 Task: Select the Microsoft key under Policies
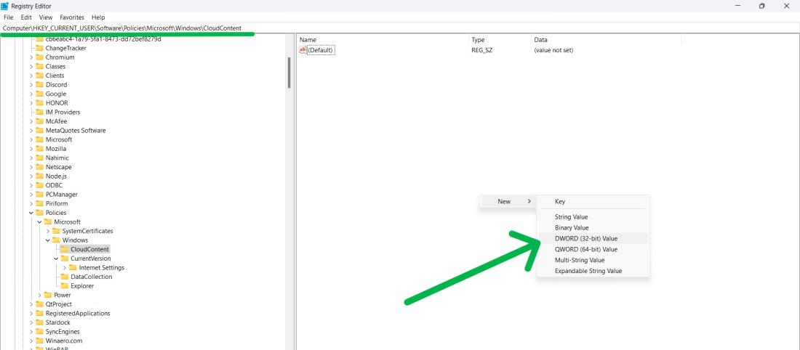tap(67, 222)
